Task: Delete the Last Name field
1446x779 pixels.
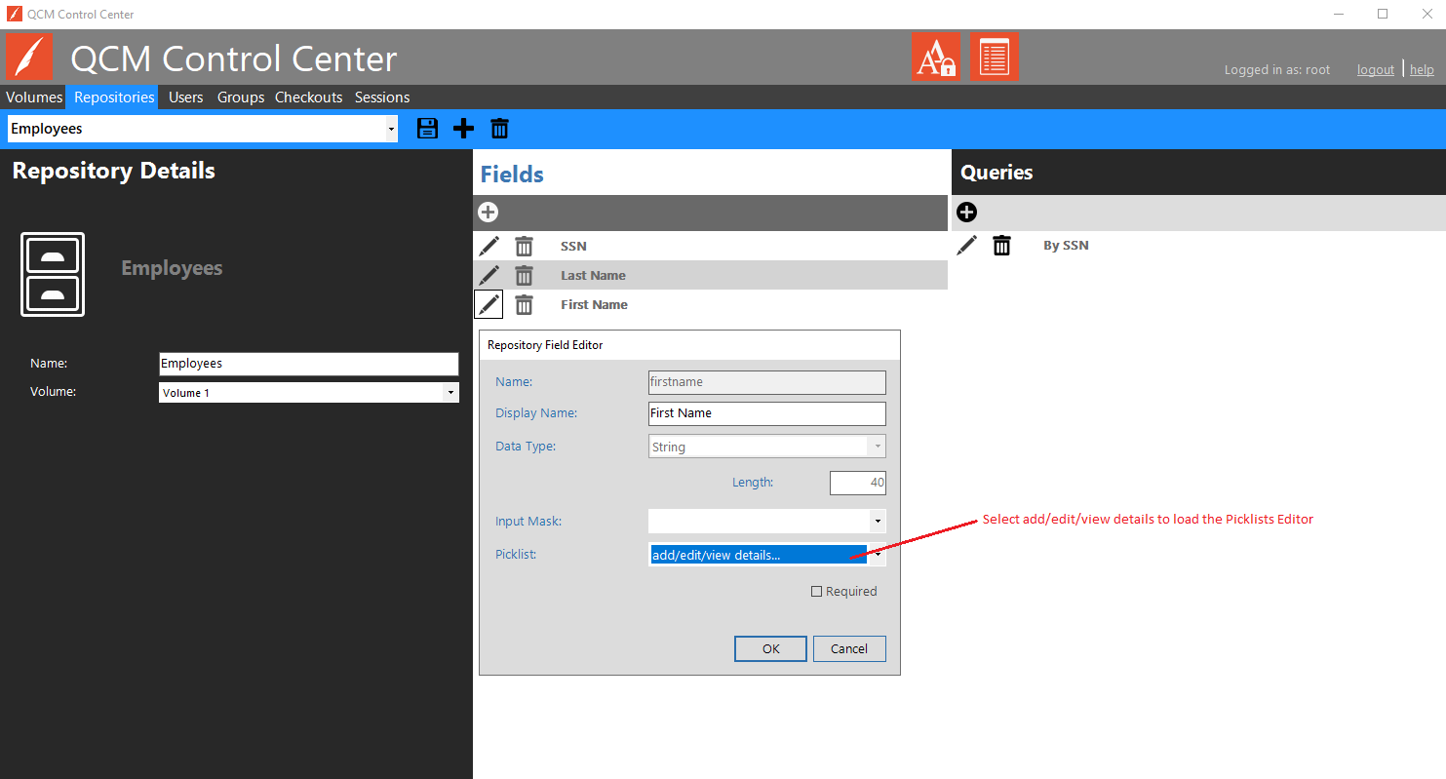Action: pos(525,276)
